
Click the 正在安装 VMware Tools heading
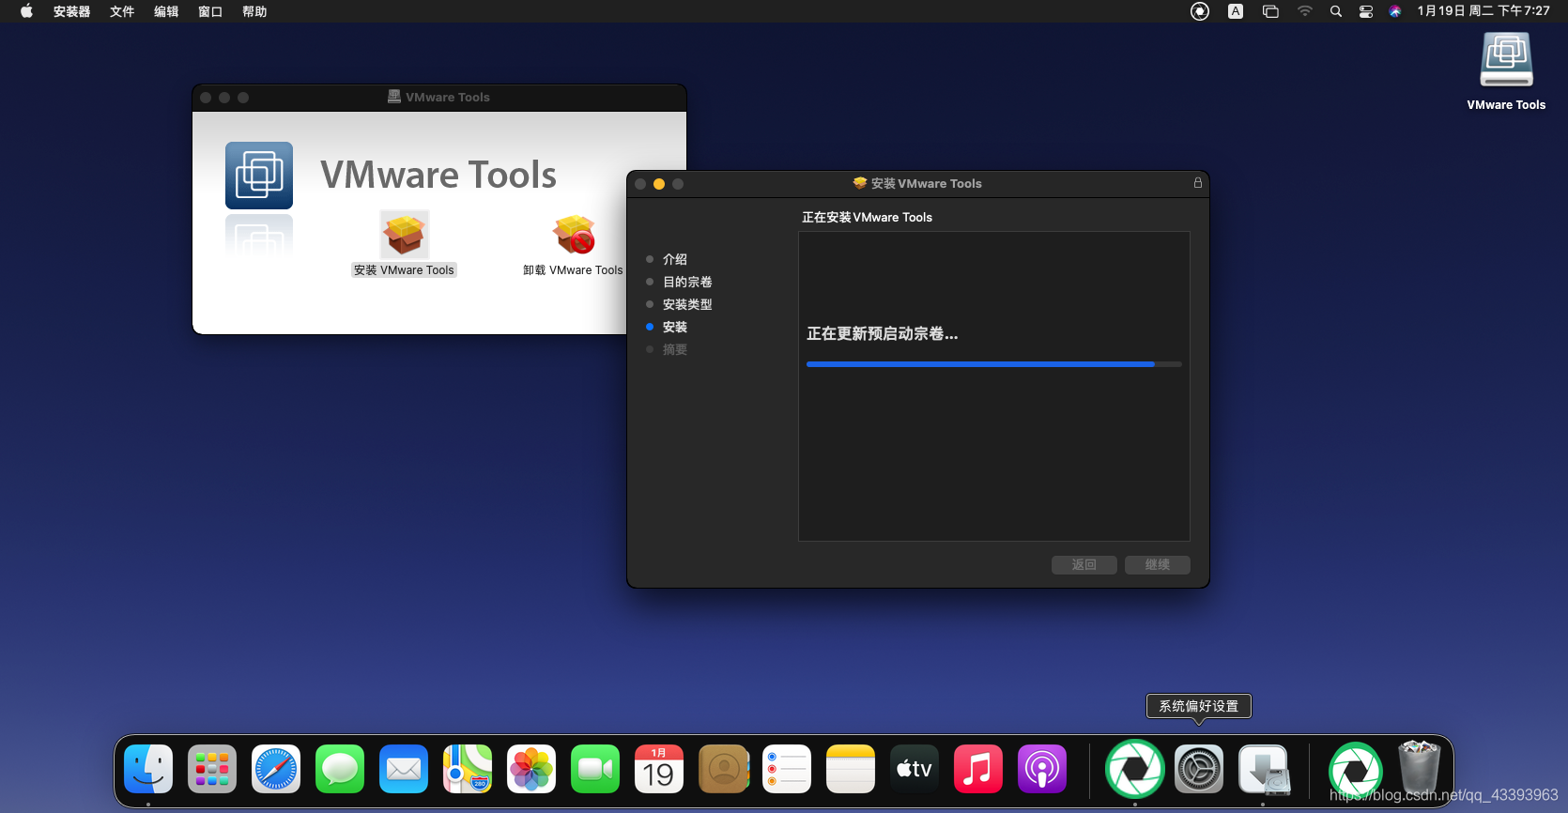click(867, 217)
